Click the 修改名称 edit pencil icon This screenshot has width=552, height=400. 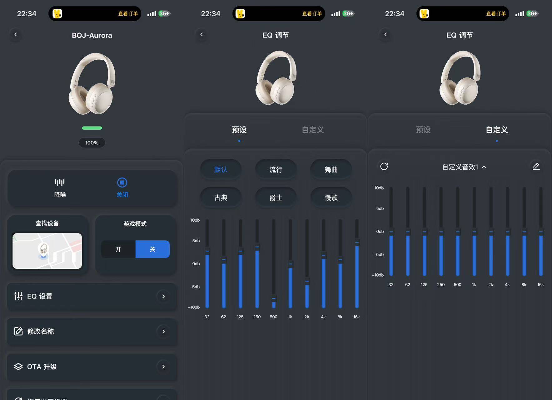click(18, 331)
